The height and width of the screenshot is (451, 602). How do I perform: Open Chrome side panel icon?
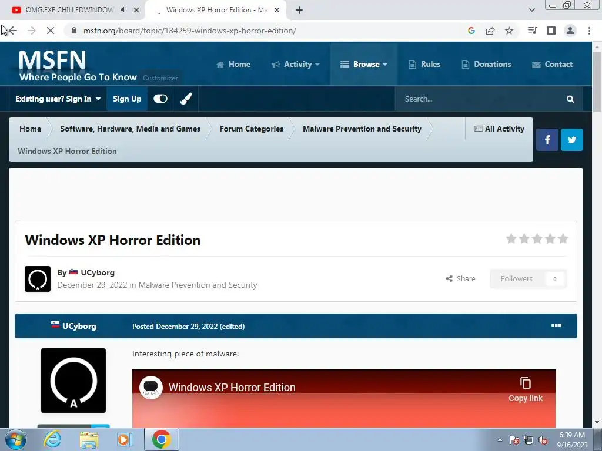(x=551, y=31)
